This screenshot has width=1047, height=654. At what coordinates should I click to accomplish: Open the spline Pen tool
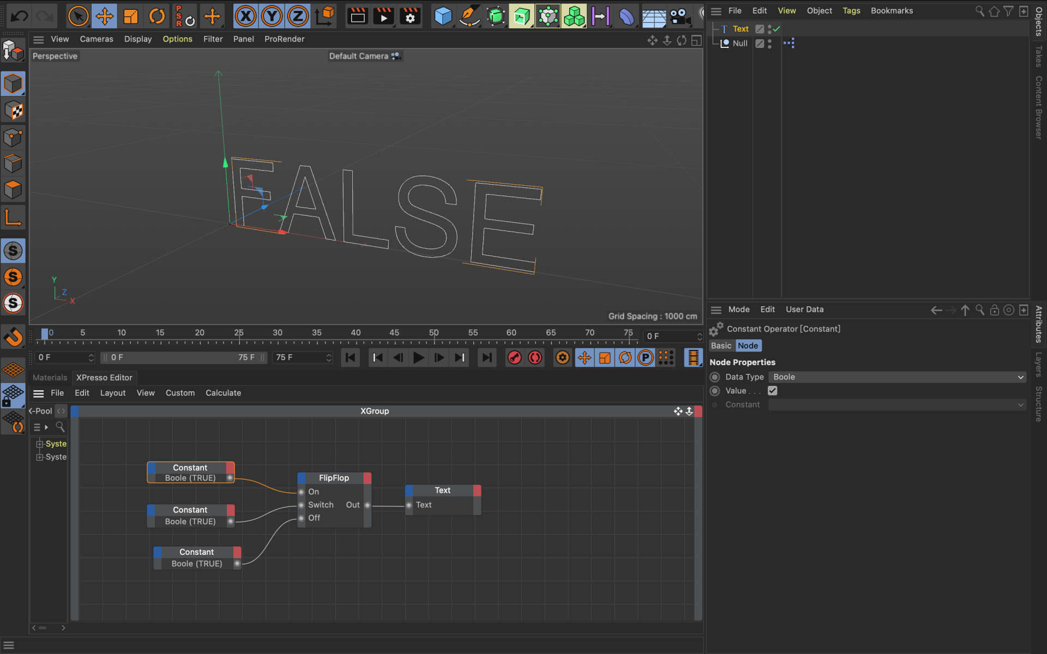[469, 16]
